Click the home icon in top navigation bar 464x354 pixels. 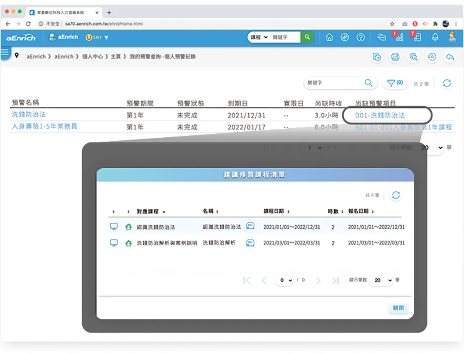[330, 37]
